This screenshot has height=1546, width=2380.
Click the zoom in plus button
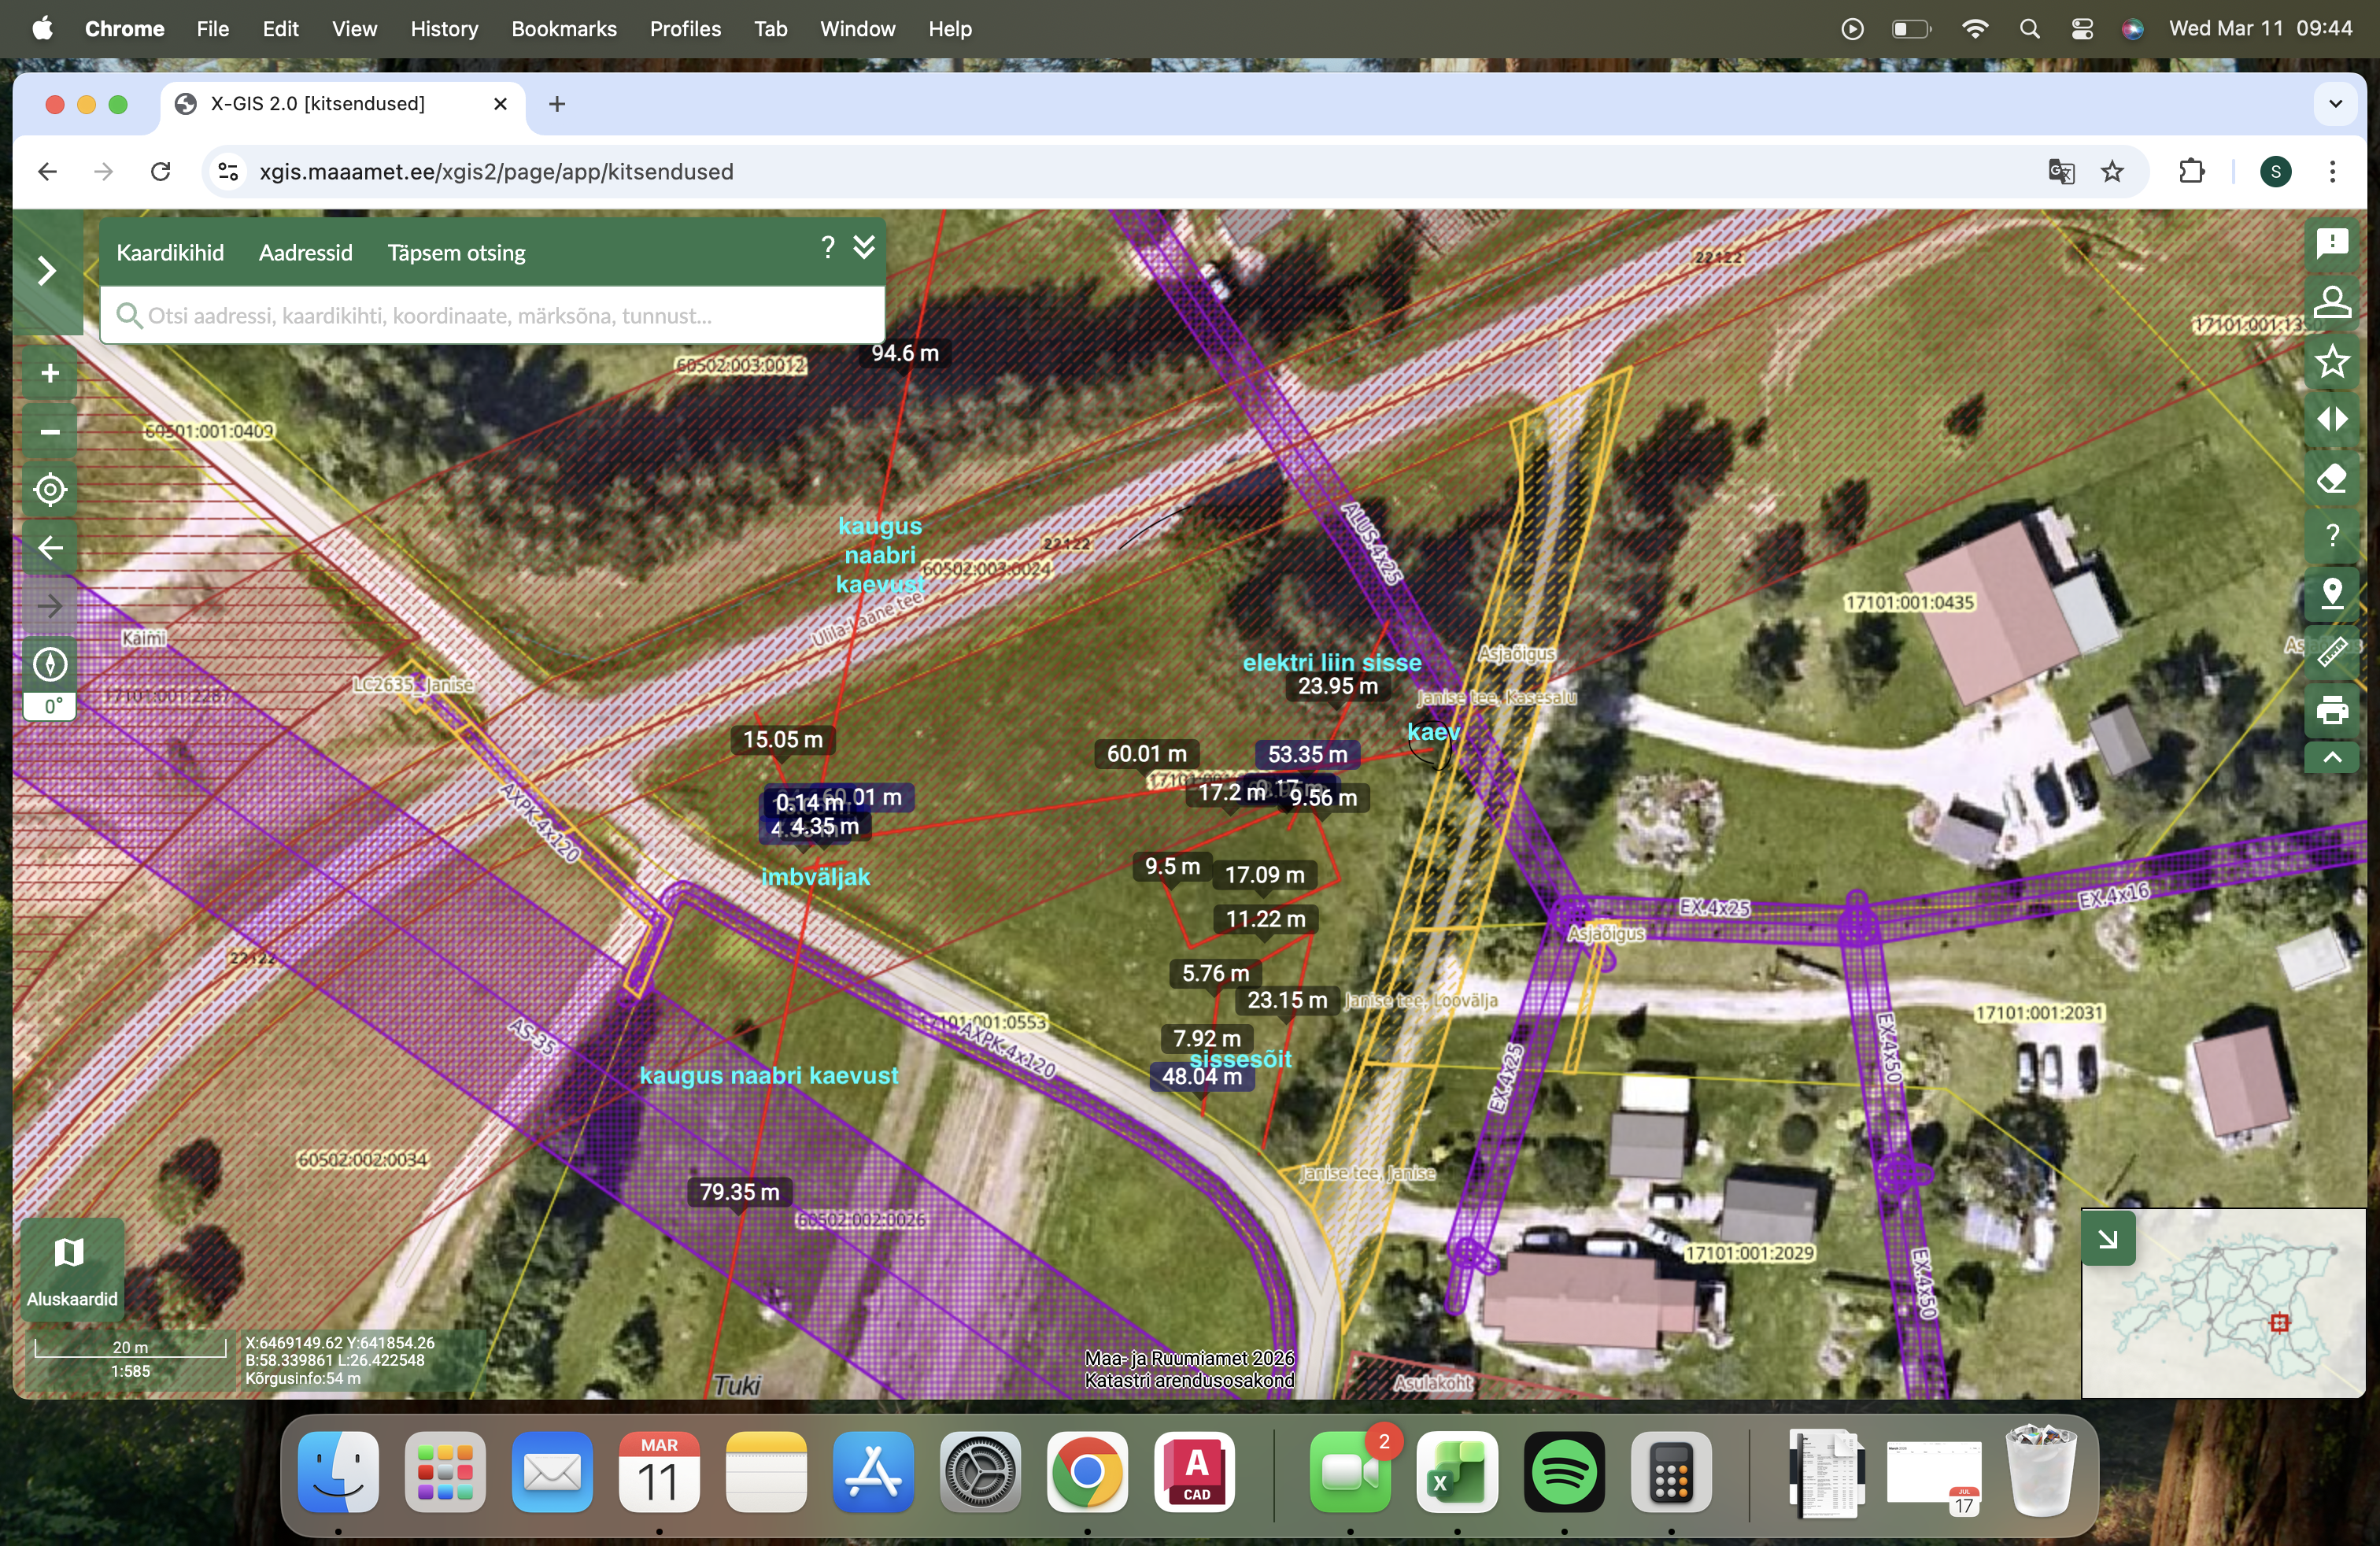tap(50, 373)
